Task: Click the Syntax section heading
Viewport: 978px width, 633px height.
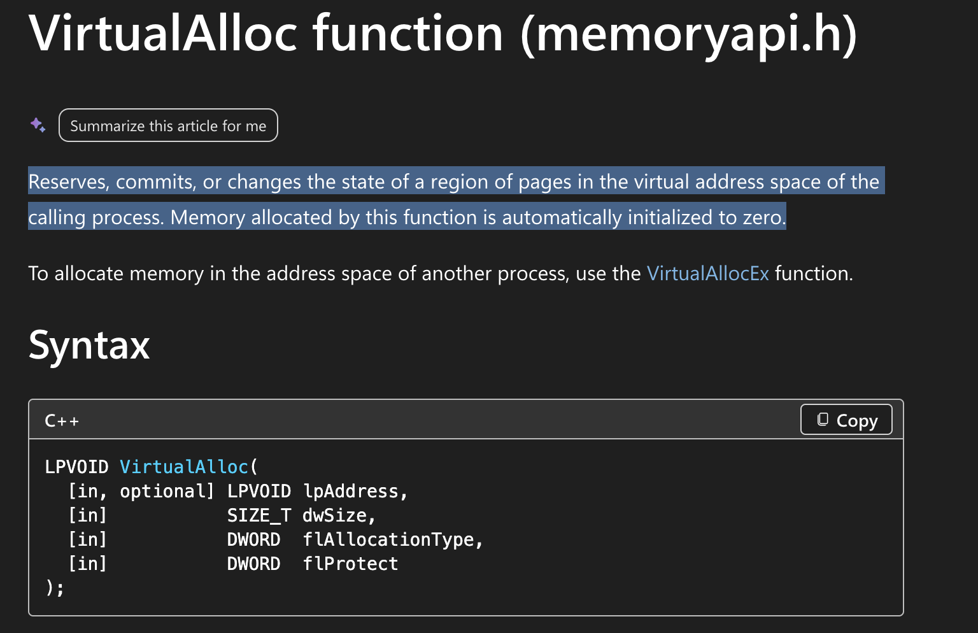Action: 89,345
